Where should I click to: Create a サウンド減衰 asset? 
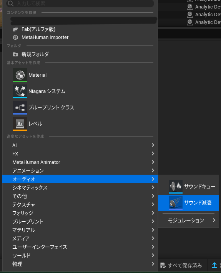click(189, 203)
